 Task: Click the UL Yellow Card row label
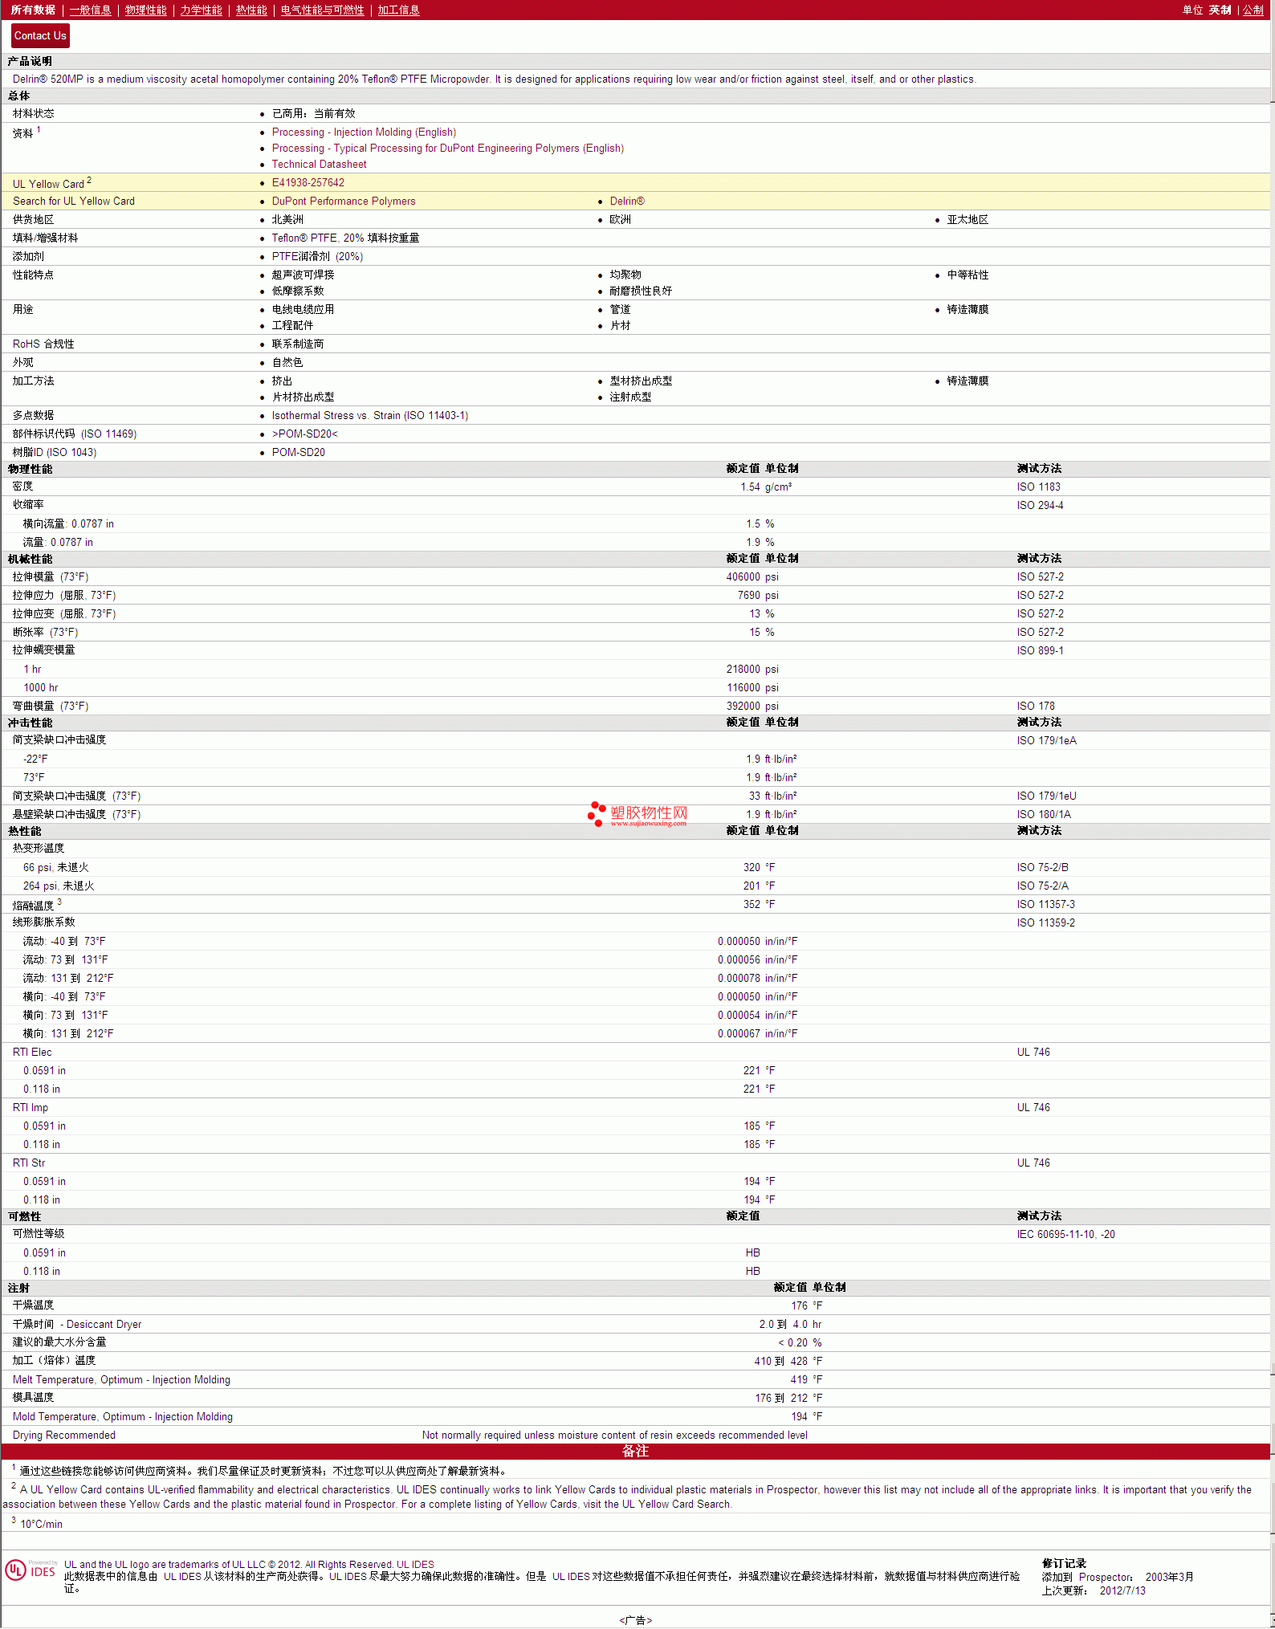[x=51, y=183]
